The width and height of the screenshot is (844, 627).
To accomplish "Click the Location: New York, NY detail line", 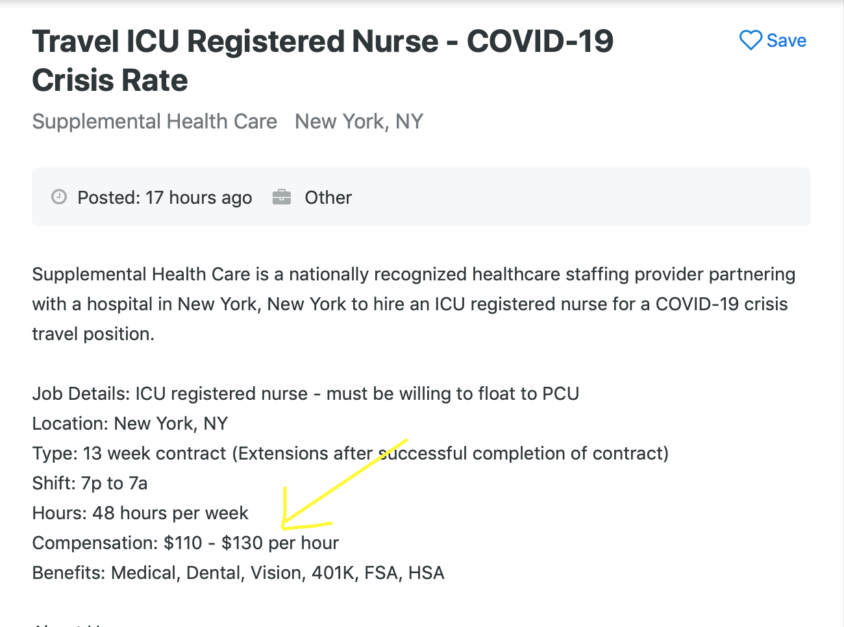I will [x=130, y=423].
